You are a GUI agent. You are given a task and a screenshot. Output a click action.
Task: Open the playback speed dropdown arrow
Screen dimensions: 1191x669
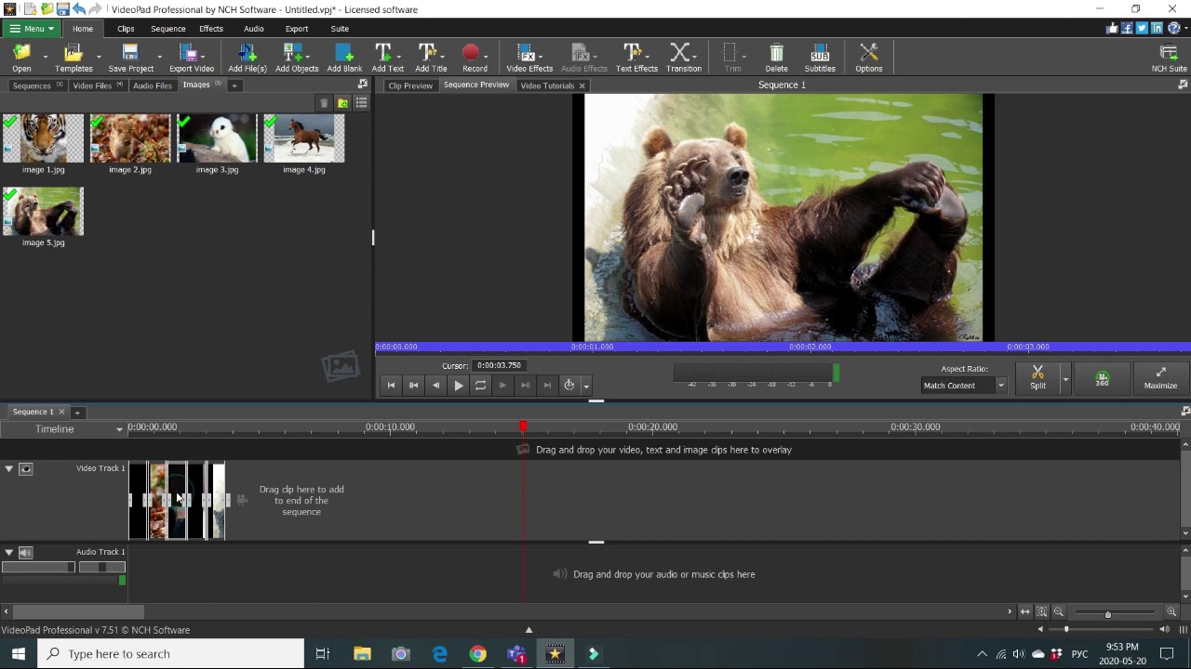(586, 386)
